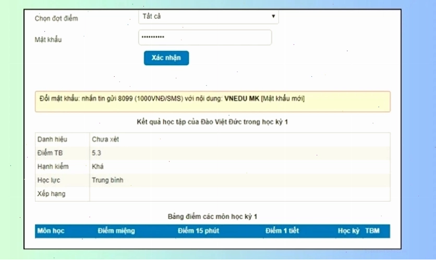Image resolution: width=436 pixels, height=260 pixels.
Task: Click the 'Kết quả học tập của Đào Việt Đức' heading
Action: [212, 122]
